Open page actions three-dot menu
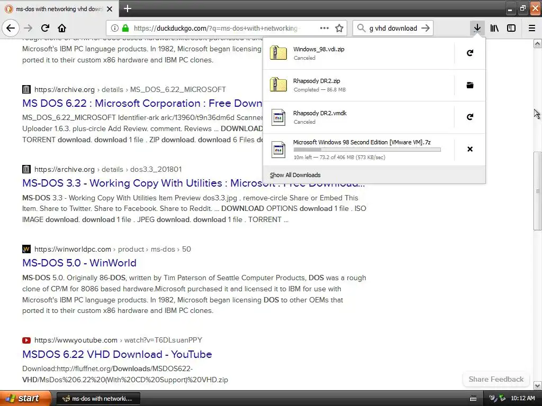 coord(324,28)
